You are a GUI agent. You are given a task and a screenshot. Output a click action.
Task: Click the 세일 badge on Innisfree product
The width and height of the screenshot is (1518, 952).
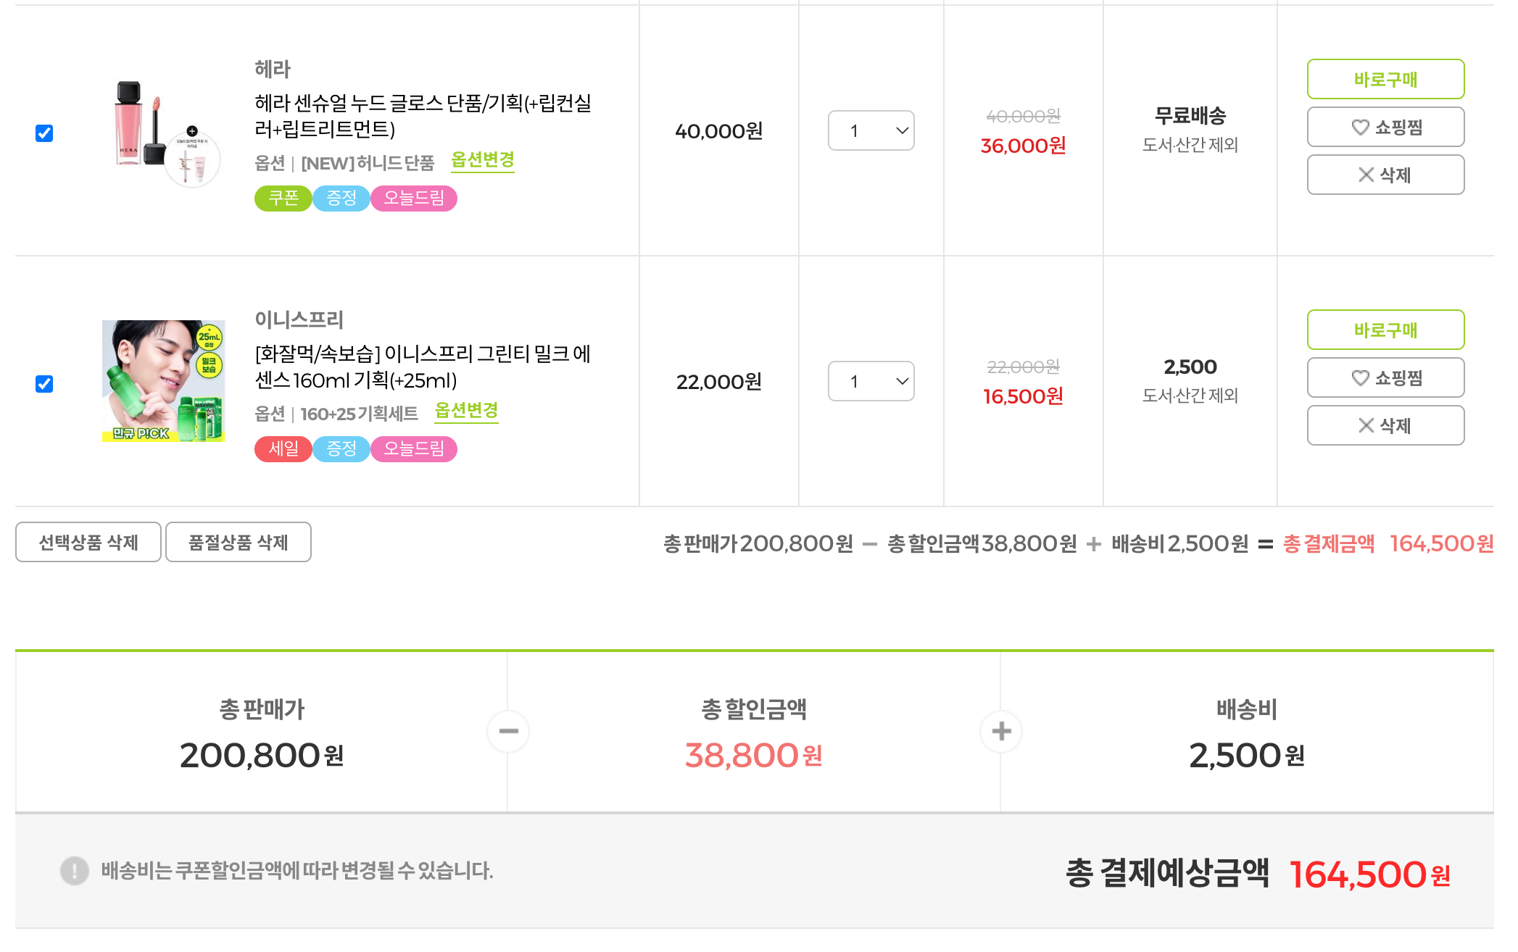pos(283,448)
